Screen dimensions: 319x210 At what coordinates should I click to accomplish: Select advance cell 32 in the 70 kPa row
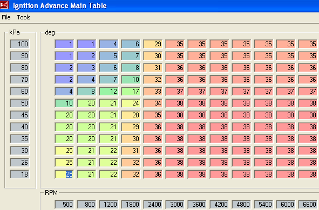(x=153, y=79)
